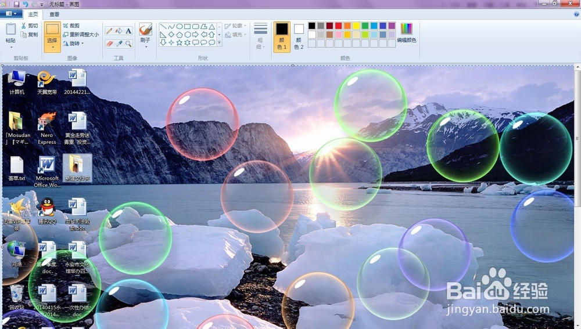The width and height of the screenshot is (581, 329).
Task: Choose the straight Line shape
Action: tap(163, 27)
